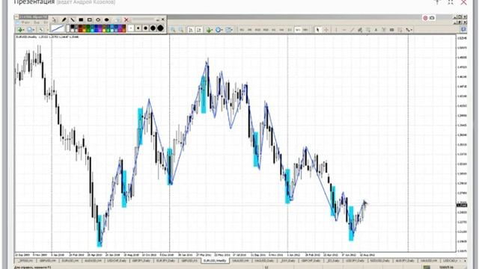Select the equidistant channel tool
This screenshot has height=269, width=479.
[x=360, y=30]
